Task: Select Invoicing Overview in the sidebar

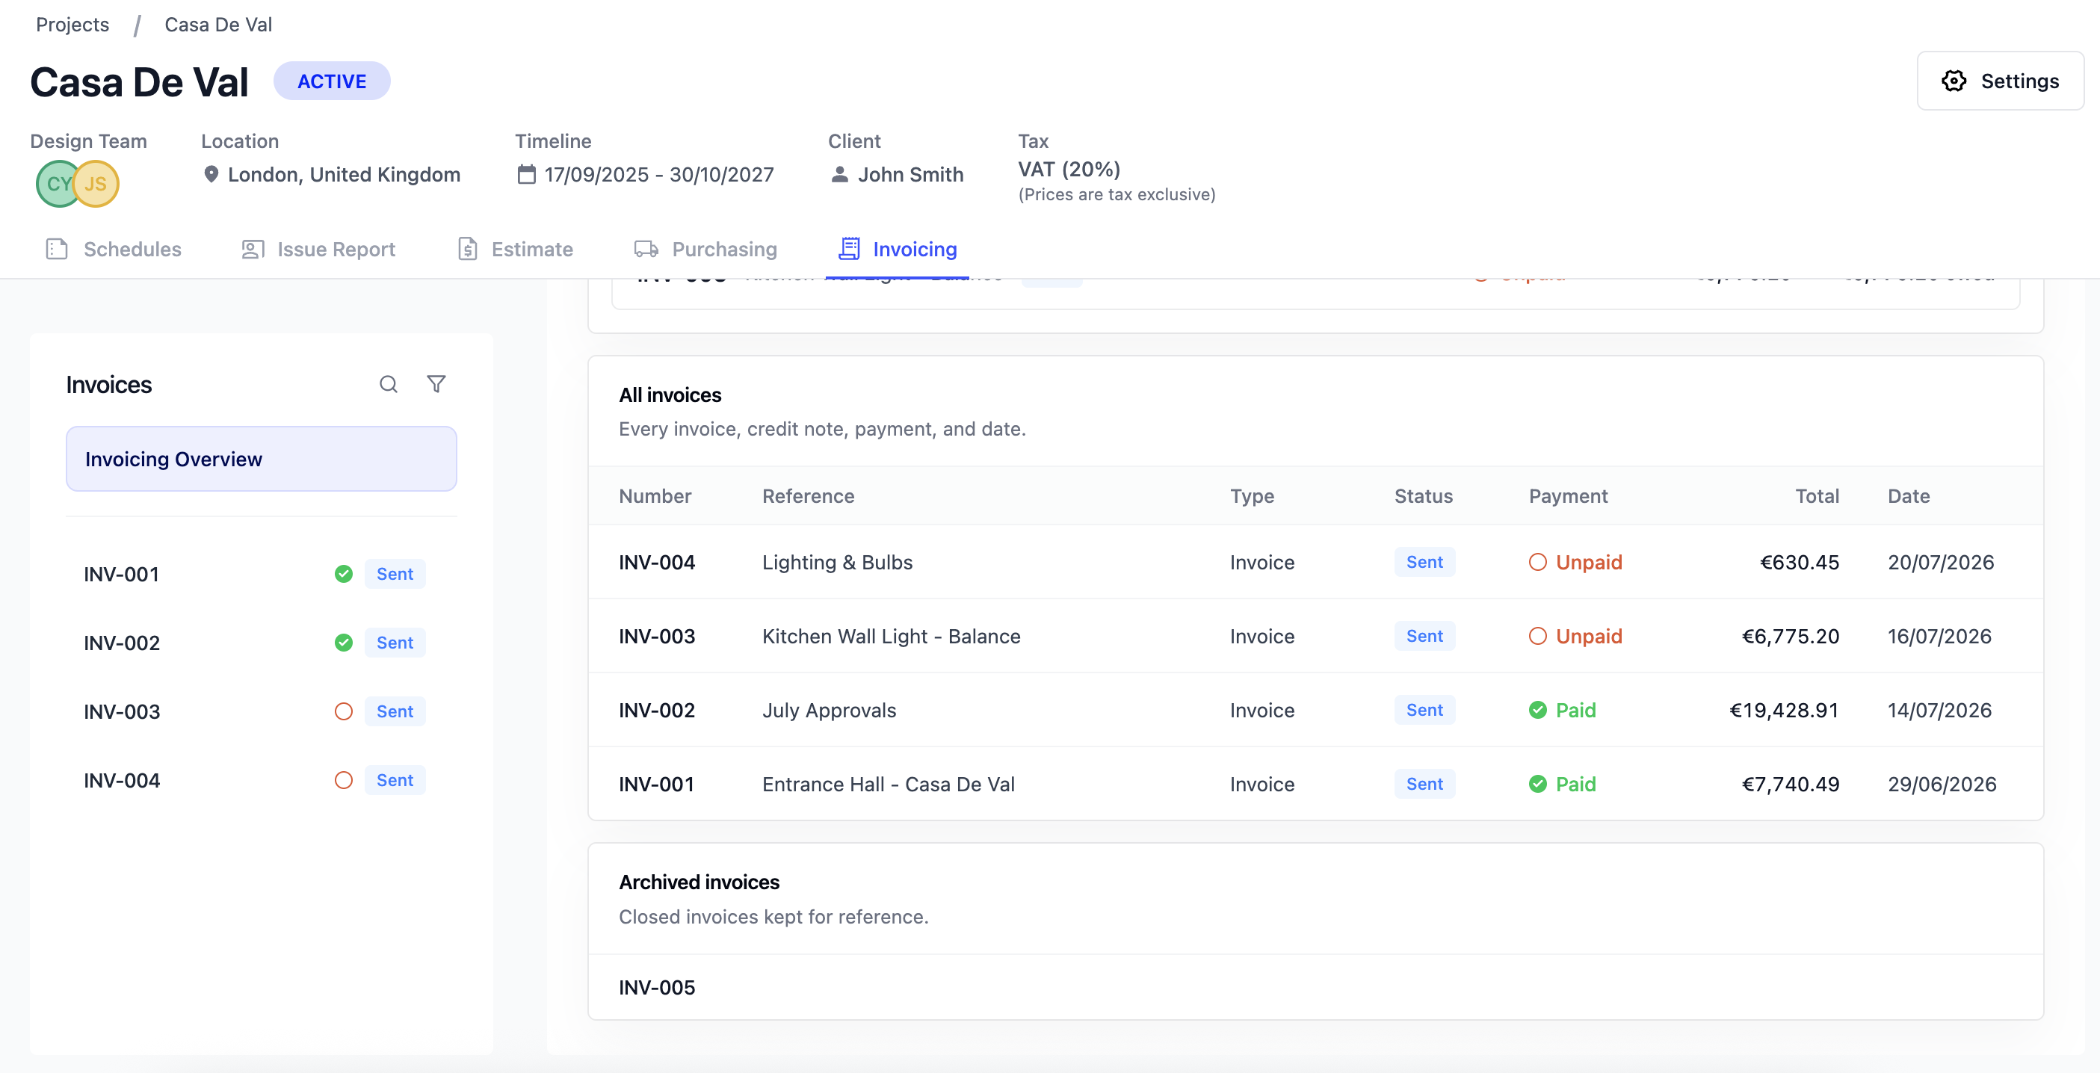Action: tap(261, 459)
